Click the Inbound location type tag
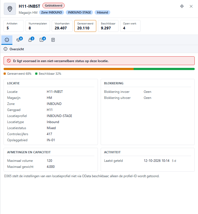198x214 pixels. (x=102, y=12)
